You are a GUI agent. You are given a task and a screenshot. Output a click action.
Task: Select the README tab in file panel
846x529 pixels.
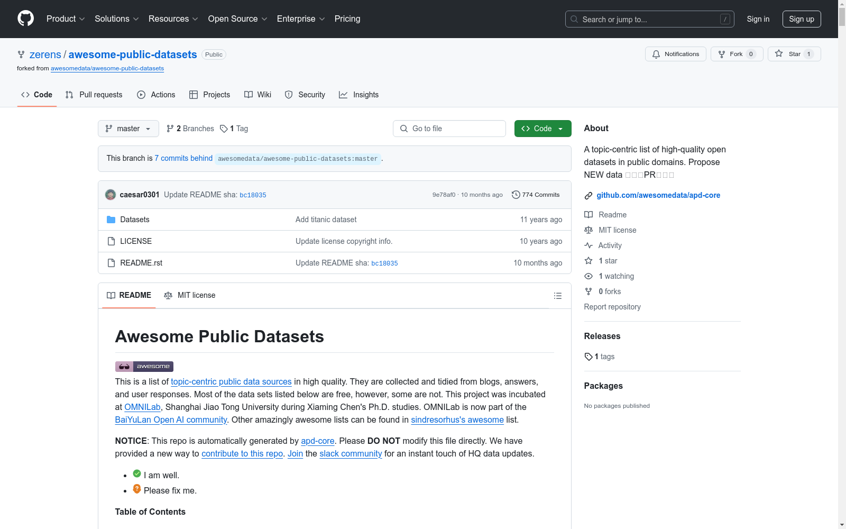(x=129, y=295)
